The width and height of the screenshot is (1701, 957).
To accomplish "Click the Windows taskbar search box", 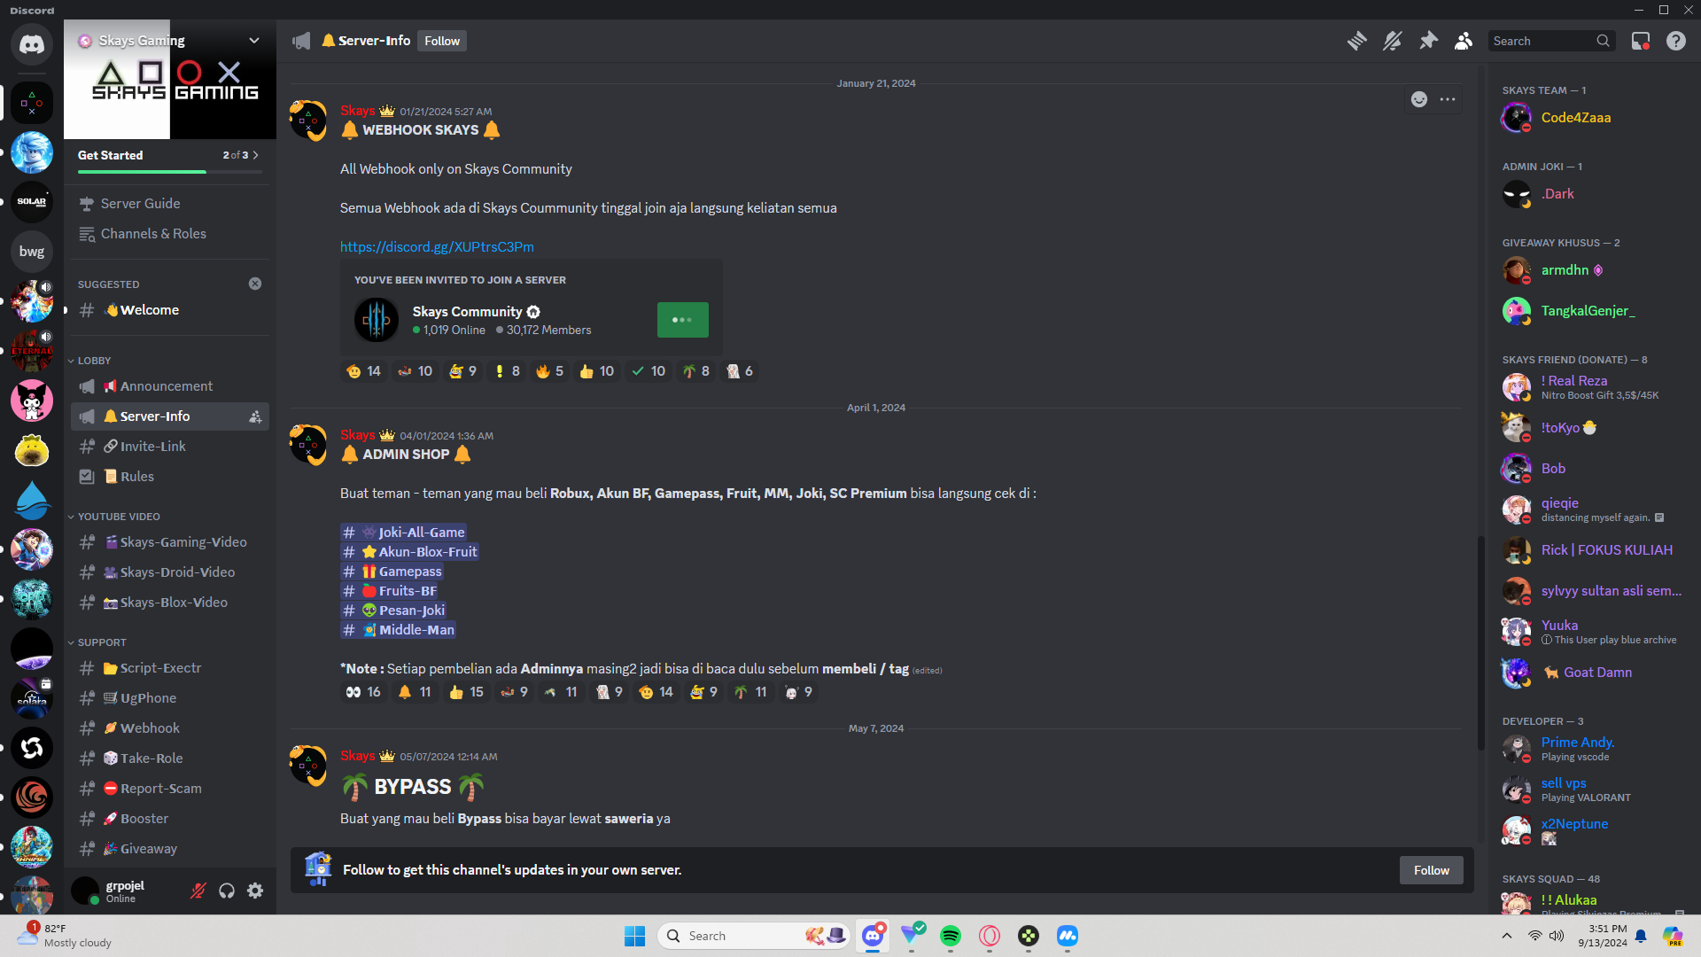I will coord(755,936).
